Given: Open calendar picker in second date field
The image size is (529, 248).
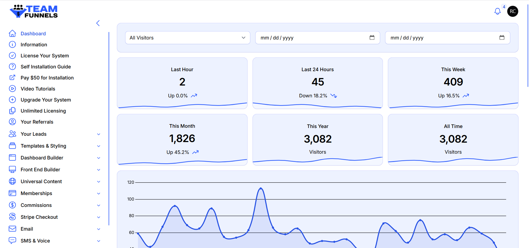Looking at the screenshot, I should click(502, 38).
